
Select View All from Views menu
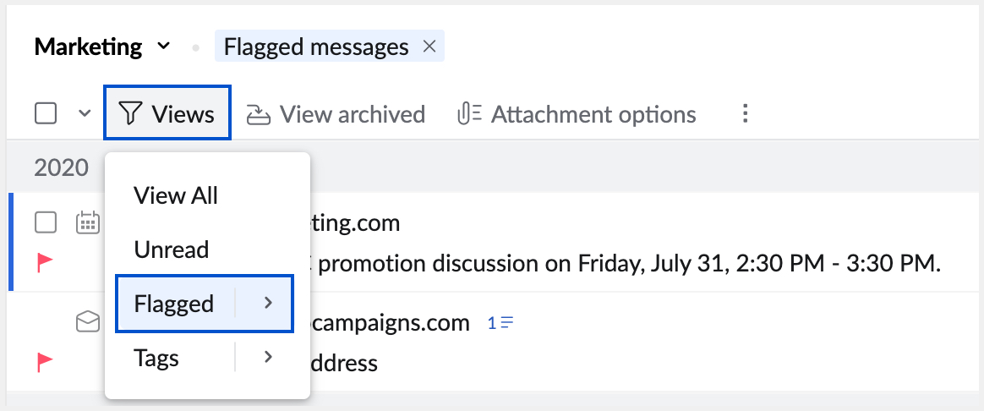coord(176,196)
